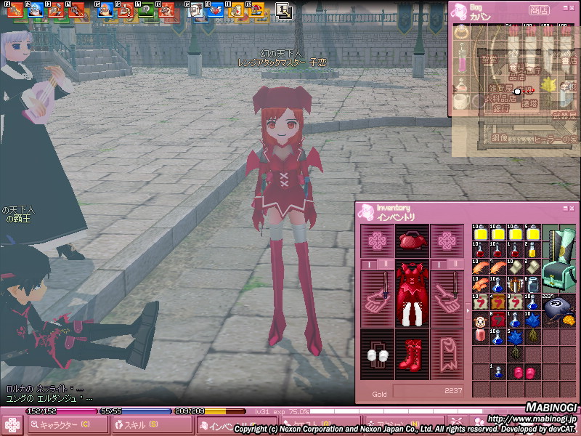The width and height of the screenshot is (581, 436).
Task: Select the left accessory equipment slot
Action: 377,241
